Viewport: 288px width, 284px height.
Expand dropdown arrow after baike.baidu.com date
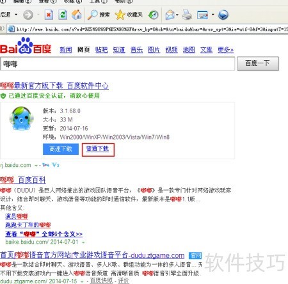coord(83,242)
